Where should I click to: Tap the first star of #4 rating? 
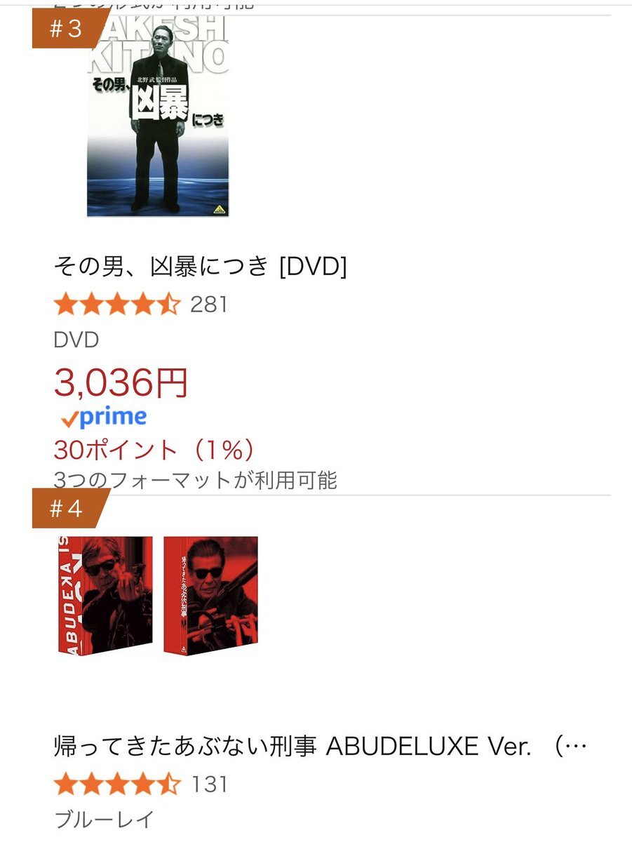[x=65, y=784]
